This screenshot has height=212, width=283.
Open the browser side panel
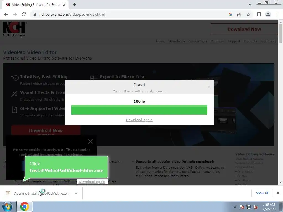pyautogui.click(x=259, y=14)
